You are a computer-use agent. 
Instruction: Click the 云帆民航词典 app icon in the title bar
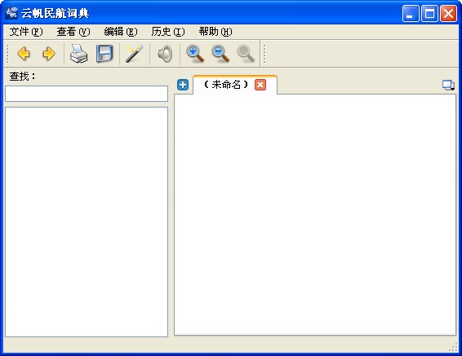[x=11, y=13]
